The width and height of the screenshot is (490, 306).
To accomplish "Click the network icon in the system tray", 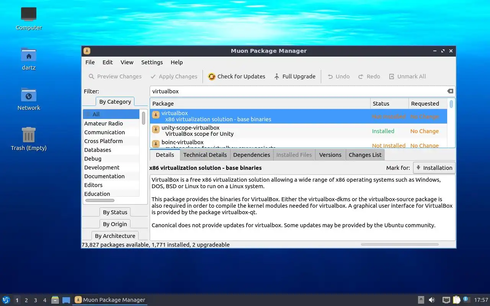I will (446, 300).
